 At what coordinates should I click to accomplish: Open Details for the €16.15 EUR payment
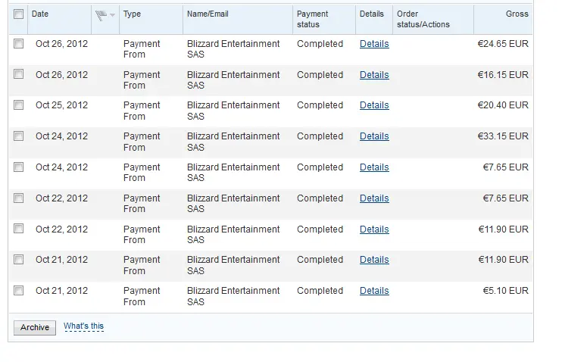pos(374,74)
